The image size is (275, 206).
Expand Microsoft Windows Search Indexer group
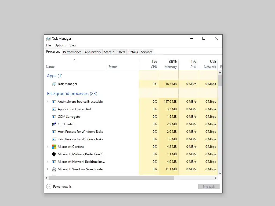(x=47, y=169)
